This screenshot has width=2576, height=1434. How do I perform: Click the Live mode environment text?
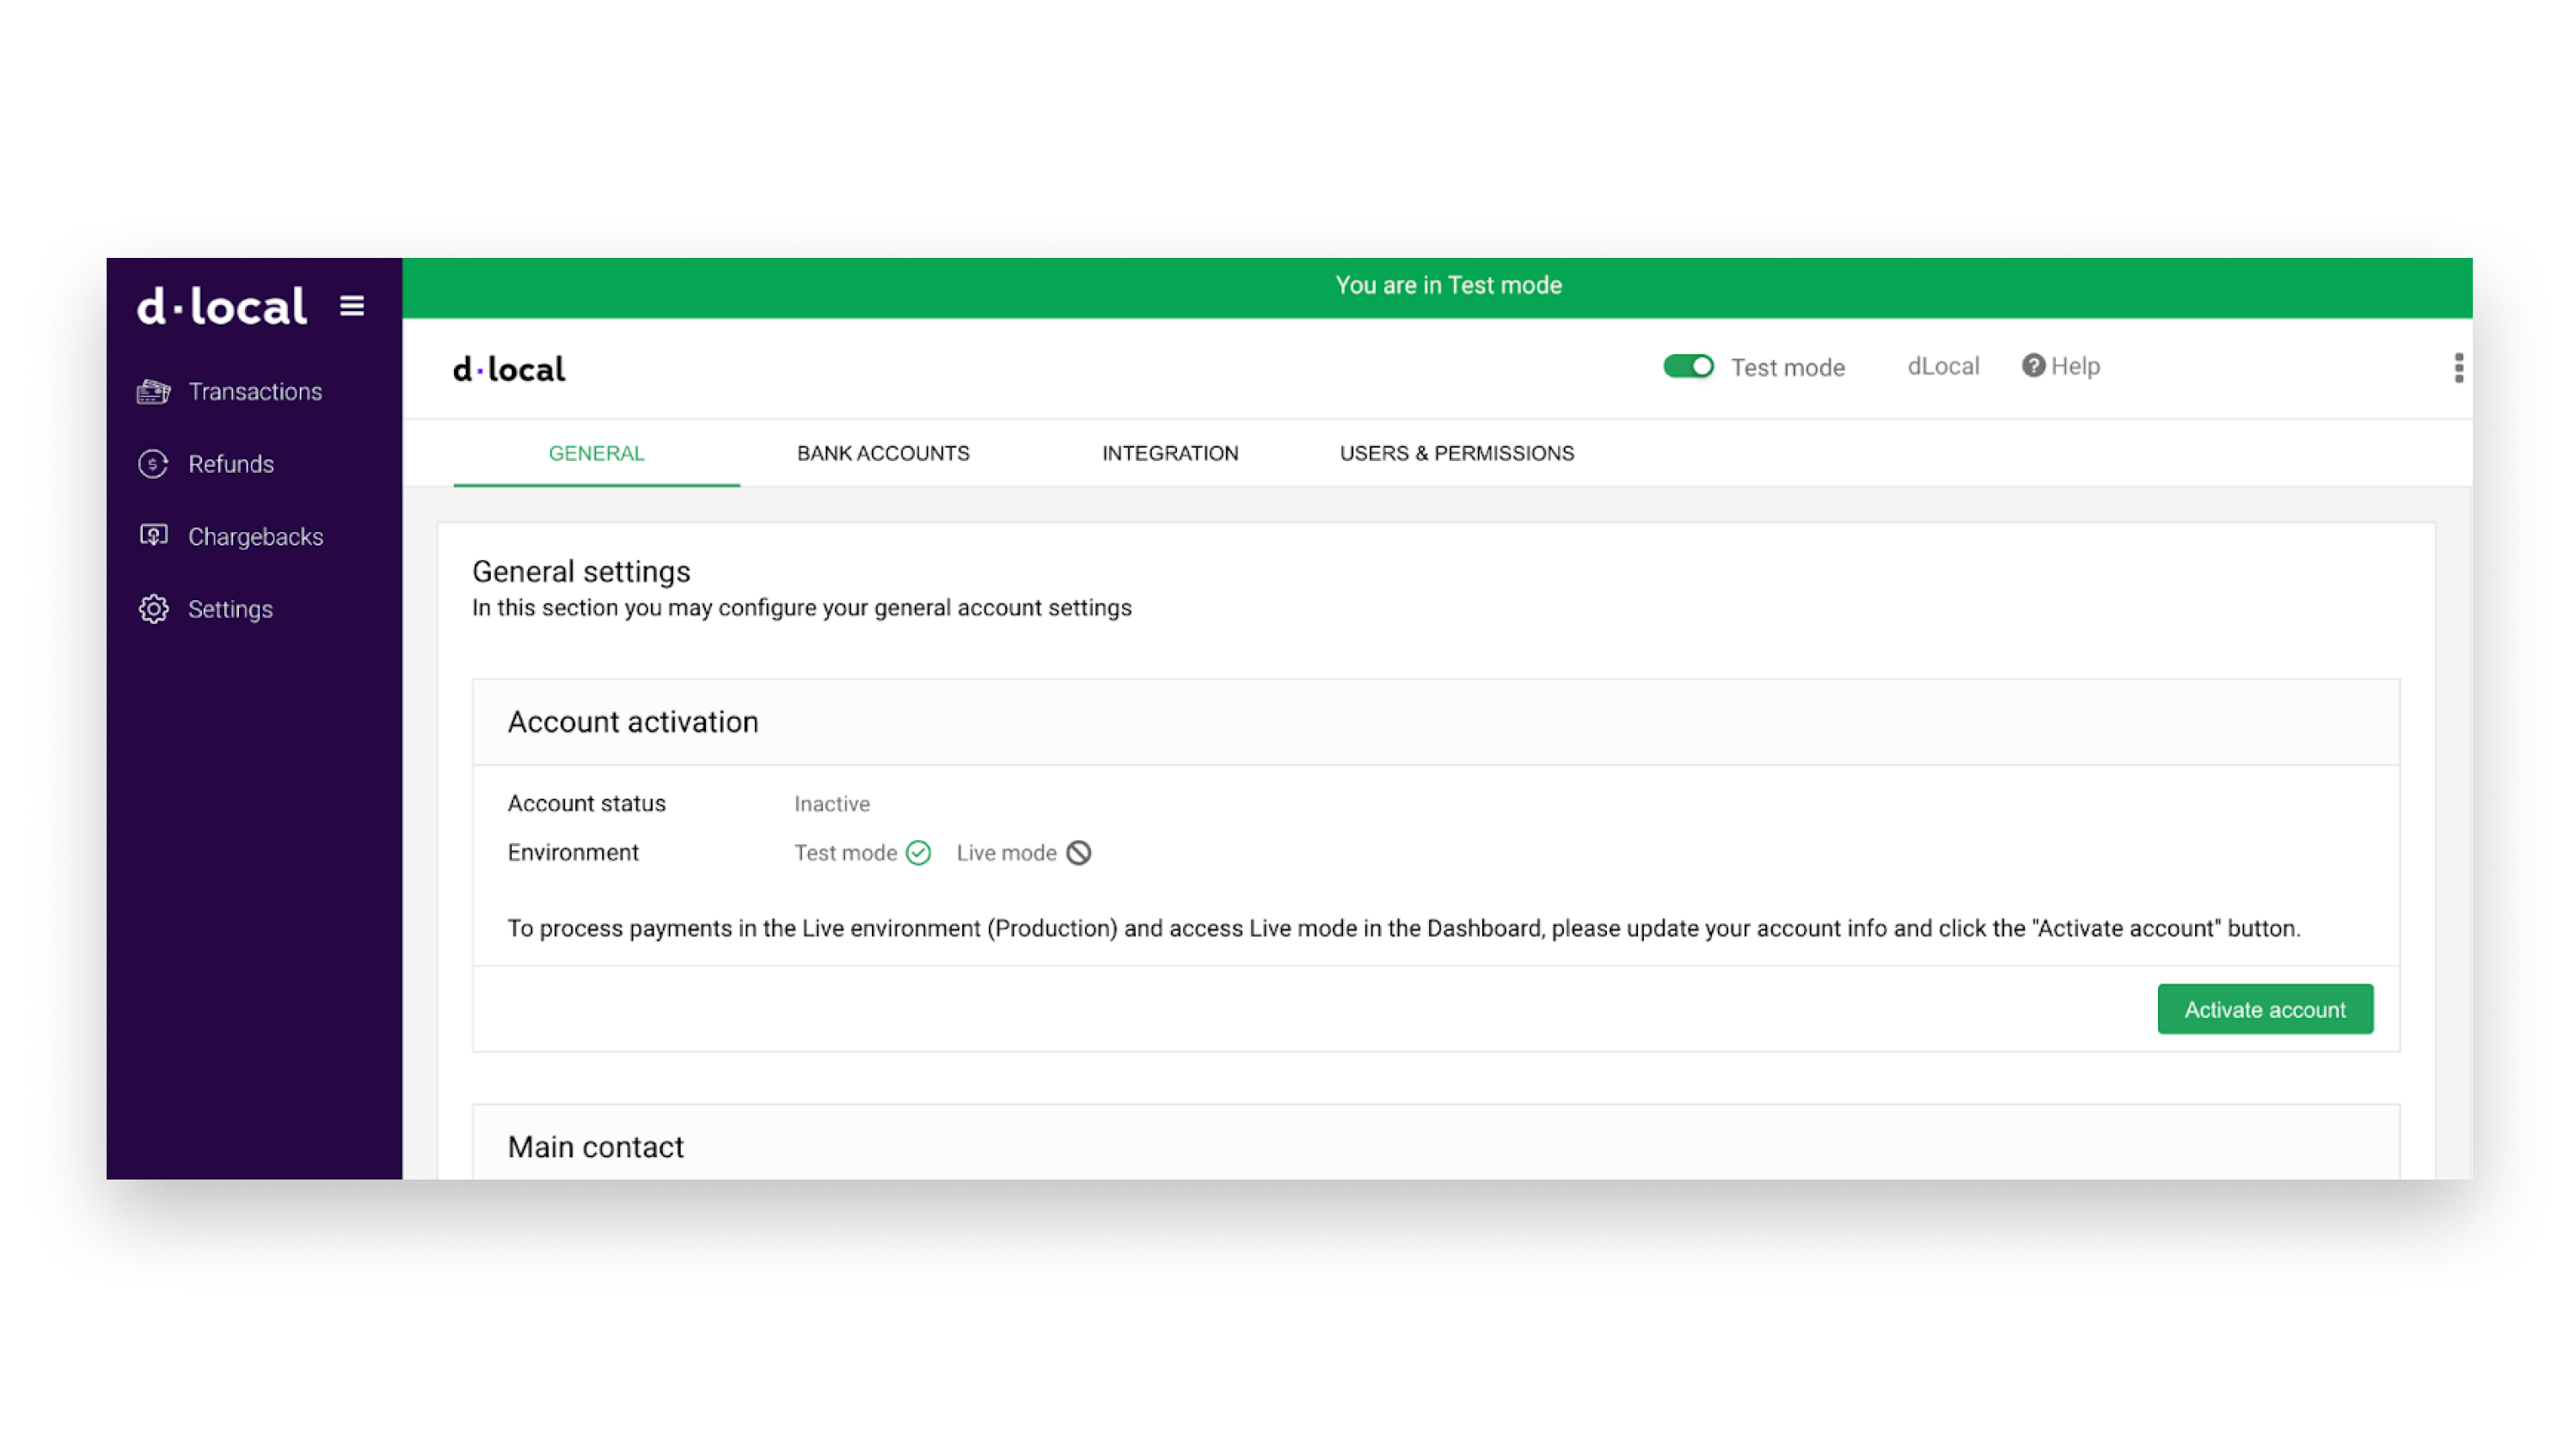pos(1006,853)
